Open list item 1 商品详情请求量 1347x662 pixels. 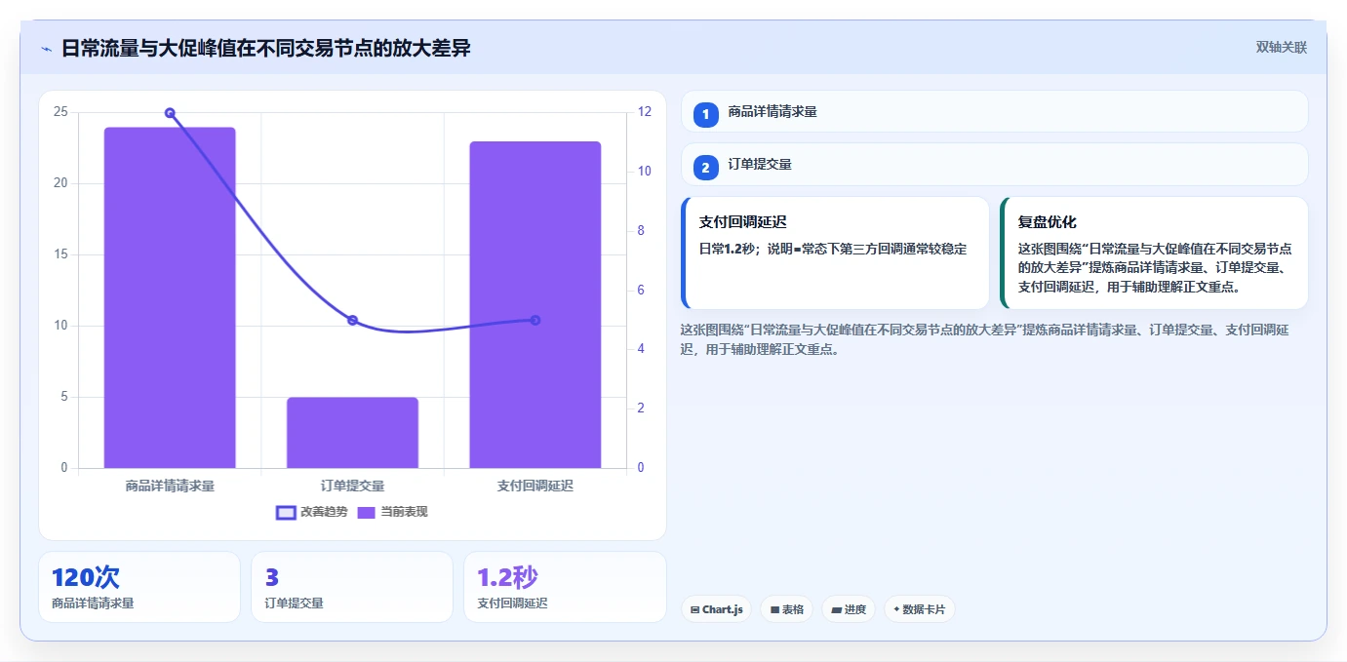click(x=994, y=112)
